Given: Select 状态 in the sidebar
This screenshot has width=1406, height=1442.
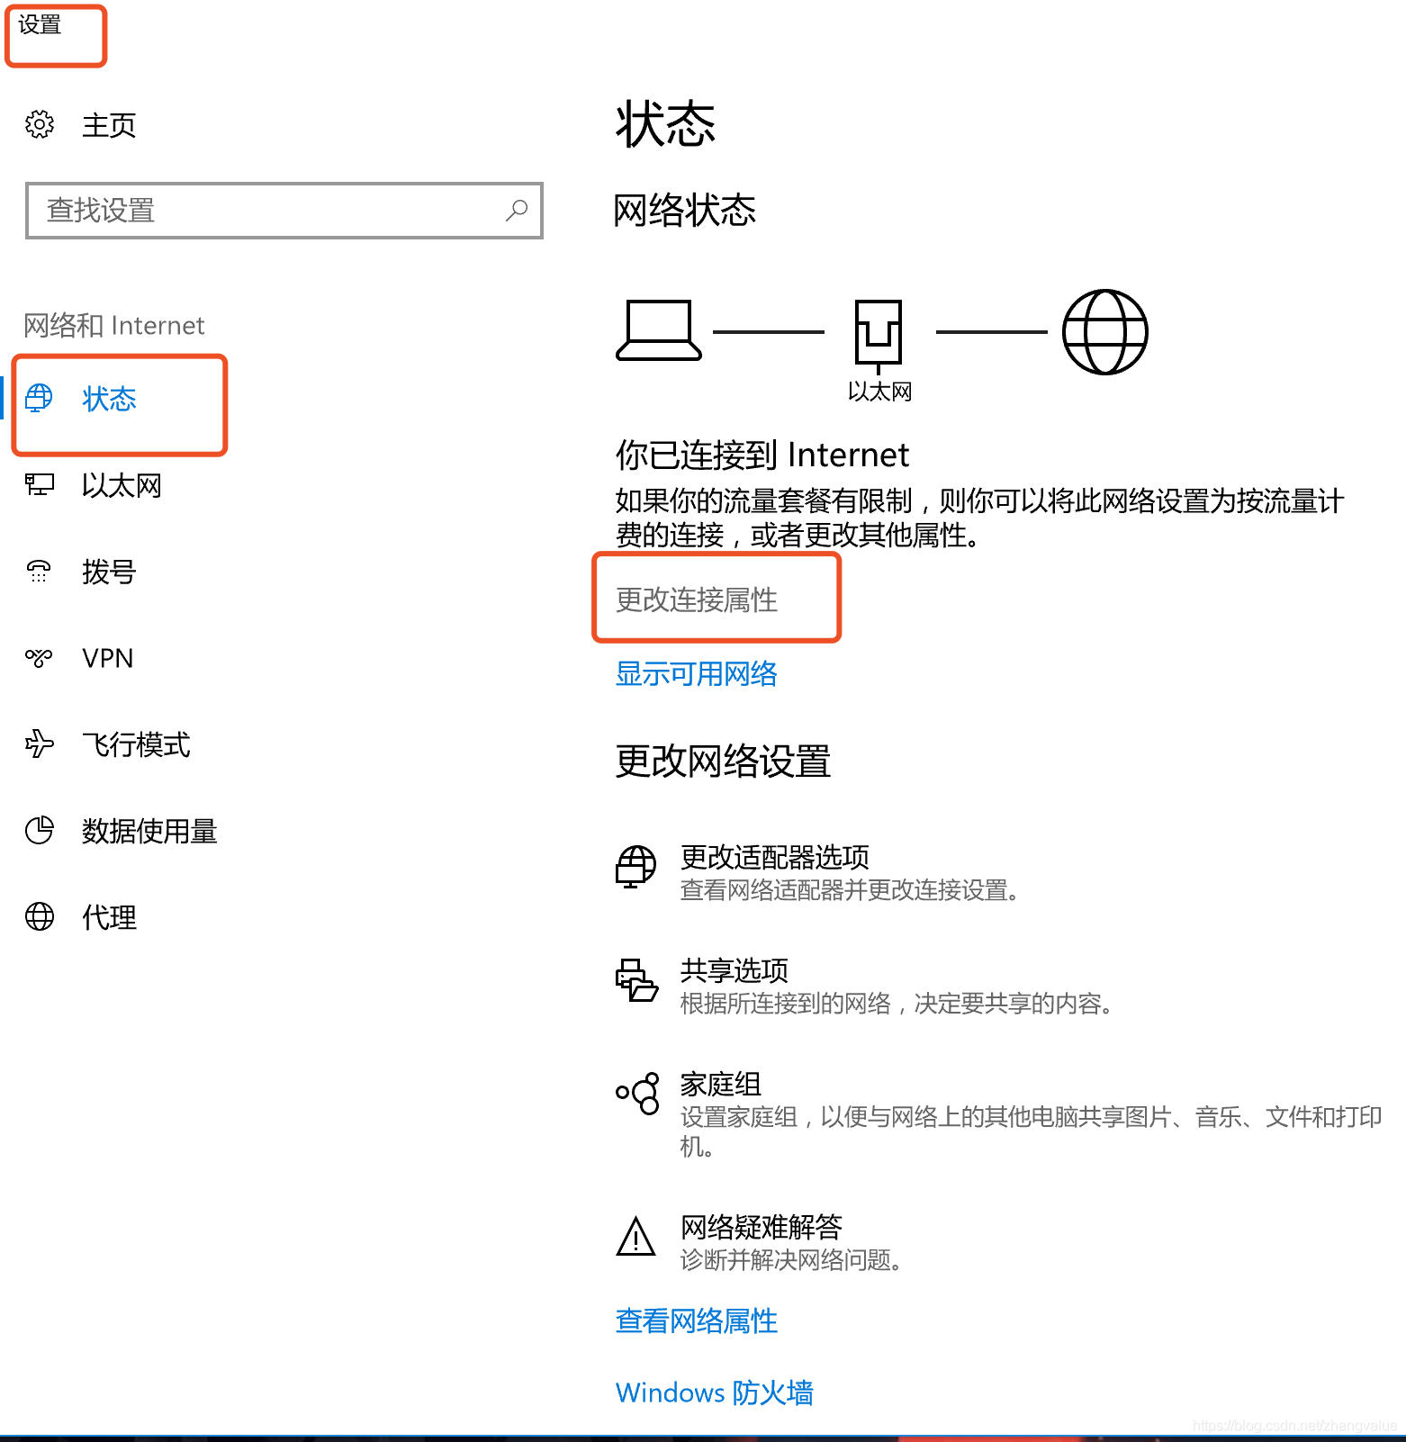Looking at the screenshot, I should (109, 399).
